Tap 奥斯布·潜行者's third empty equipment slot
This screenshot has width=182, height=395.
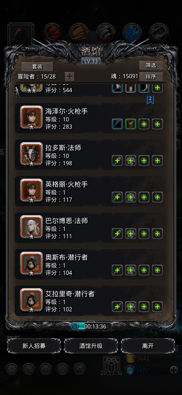pyautogui.click(x=144, y=270)
